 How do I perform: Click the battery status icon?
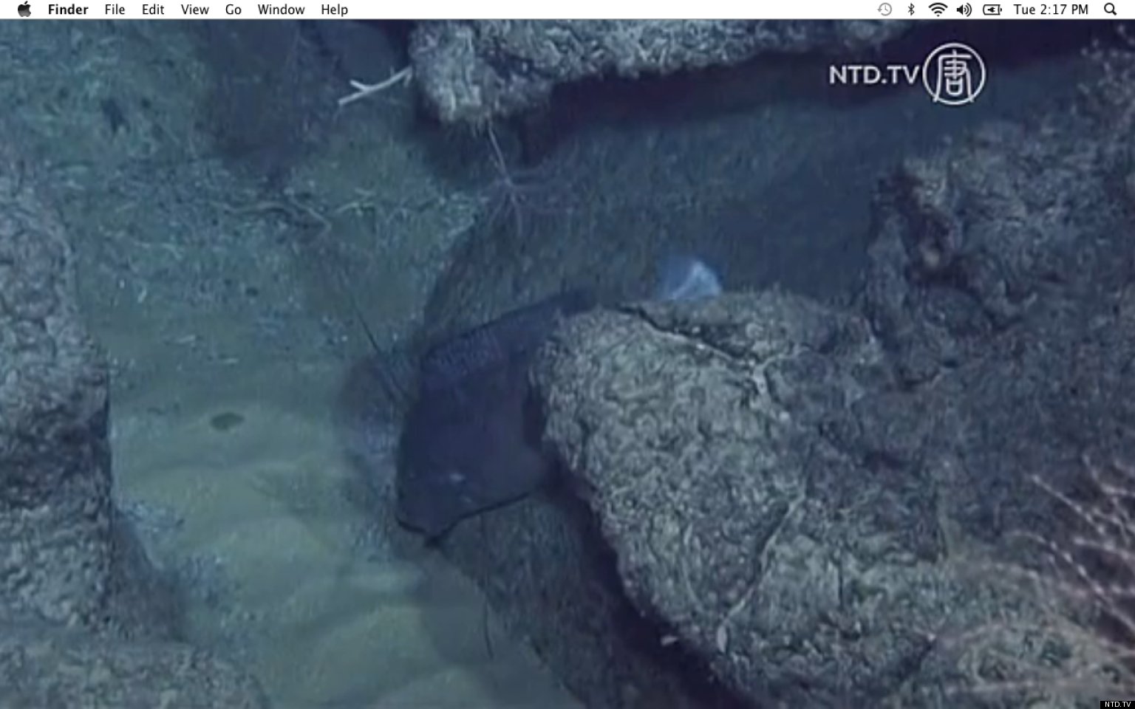pyautogui.click(x=992, y=10)
